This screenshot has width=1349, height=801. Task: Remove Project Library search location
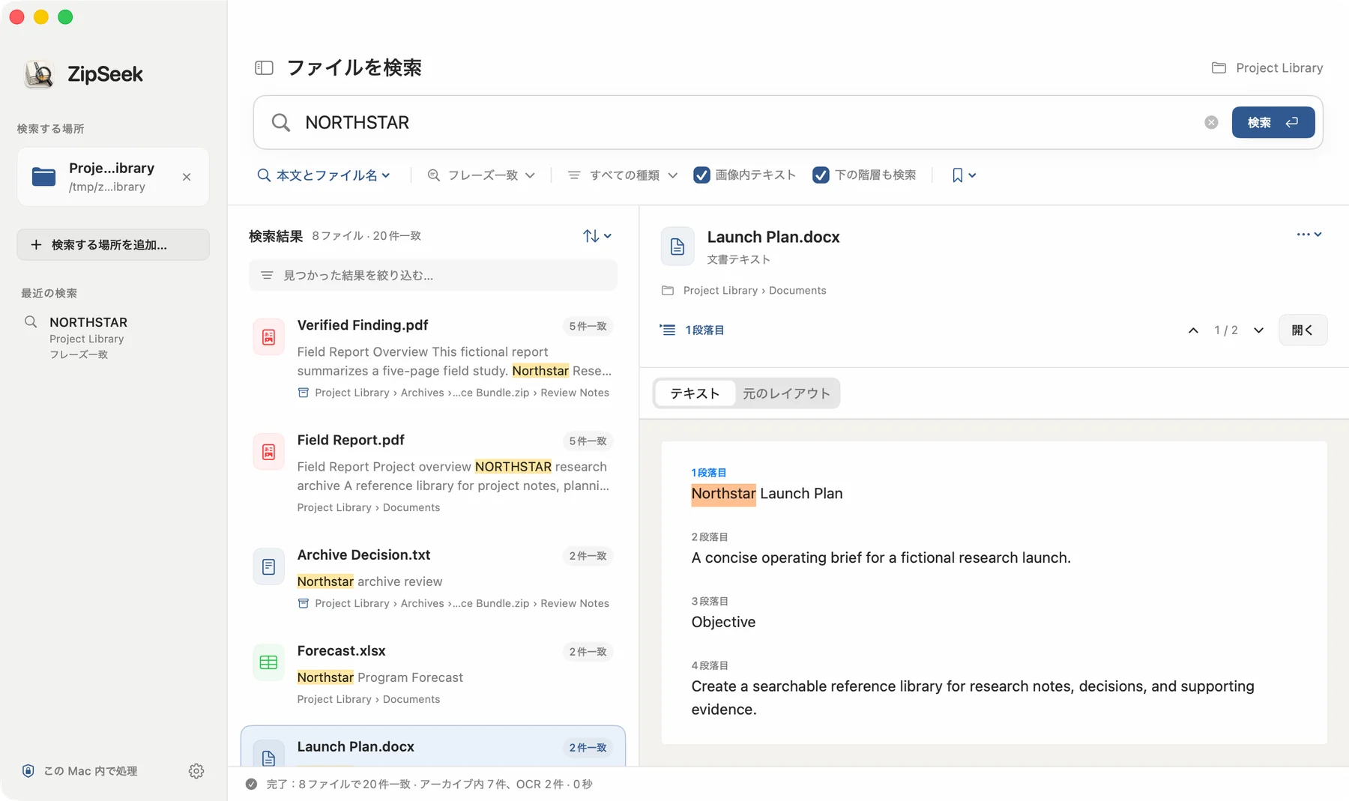pos(187,177)
